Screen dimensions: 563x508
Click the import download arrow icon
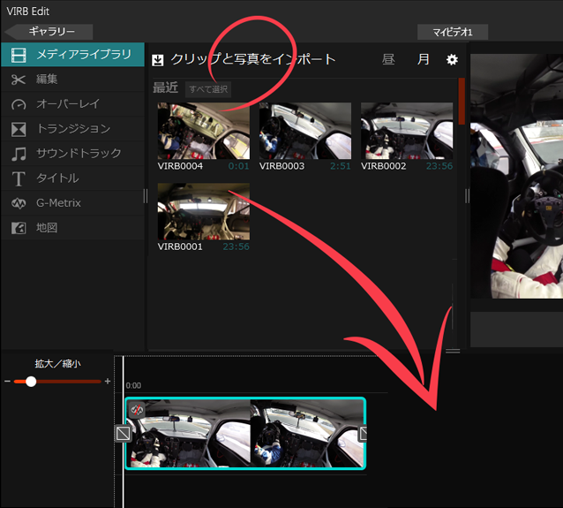158,60
